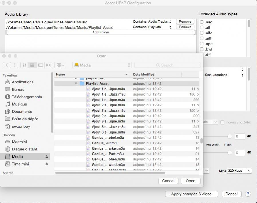Click the Add Folder button
Viewport: 257px width, 203px height.
pos(101,33)
